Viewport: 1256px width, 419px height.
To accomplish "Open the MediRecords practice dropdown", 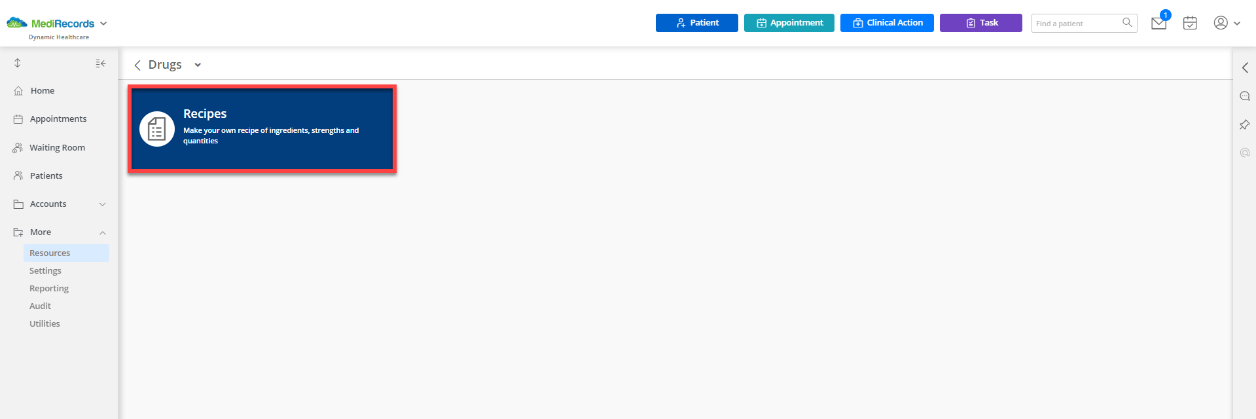I will [x=103, y=24].
